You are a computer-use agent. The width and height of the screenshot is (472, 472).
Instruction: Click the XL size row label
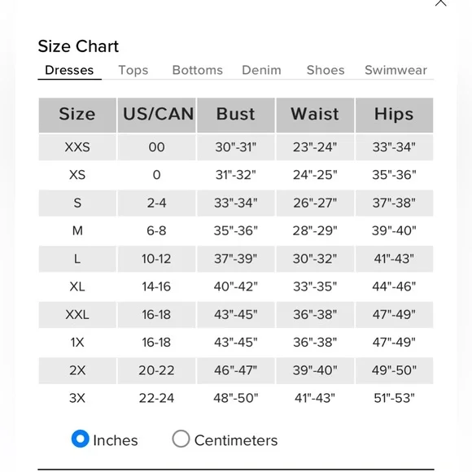coord(77,286)
